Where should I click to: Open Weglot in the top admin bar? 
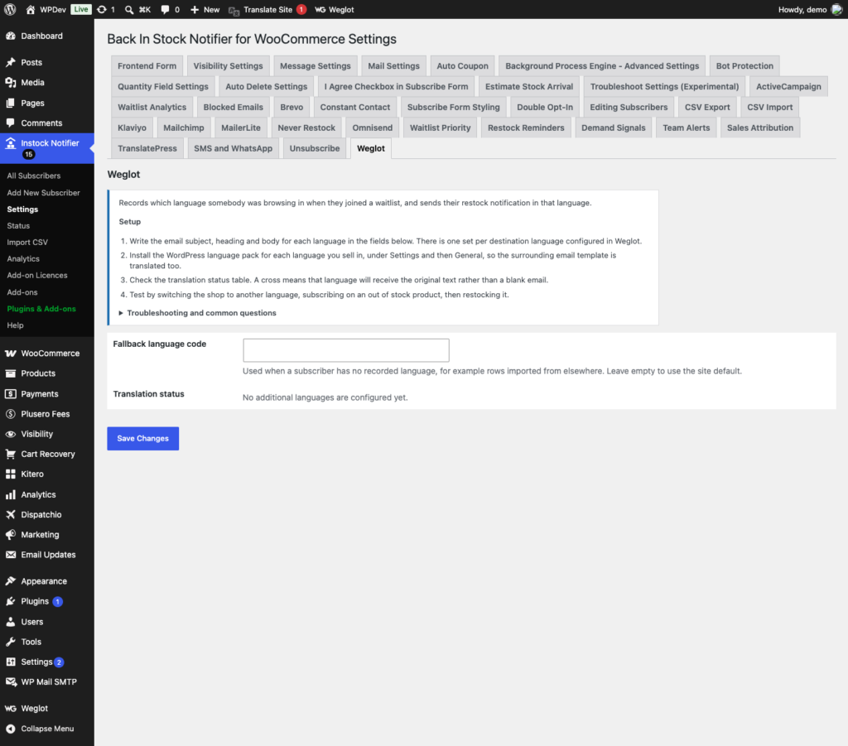(x=335, y=10)
